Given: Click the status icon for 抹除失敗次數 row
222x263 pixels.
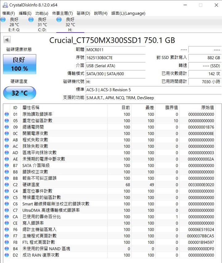Looking at the screenshot, I should pos(7,146).
